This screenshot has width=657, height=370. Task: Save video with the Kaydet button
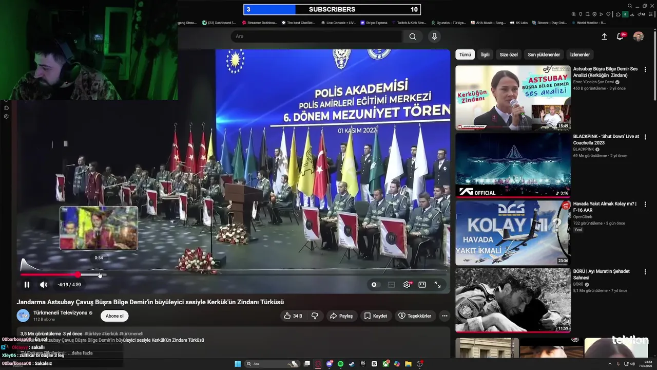(375, 316)
